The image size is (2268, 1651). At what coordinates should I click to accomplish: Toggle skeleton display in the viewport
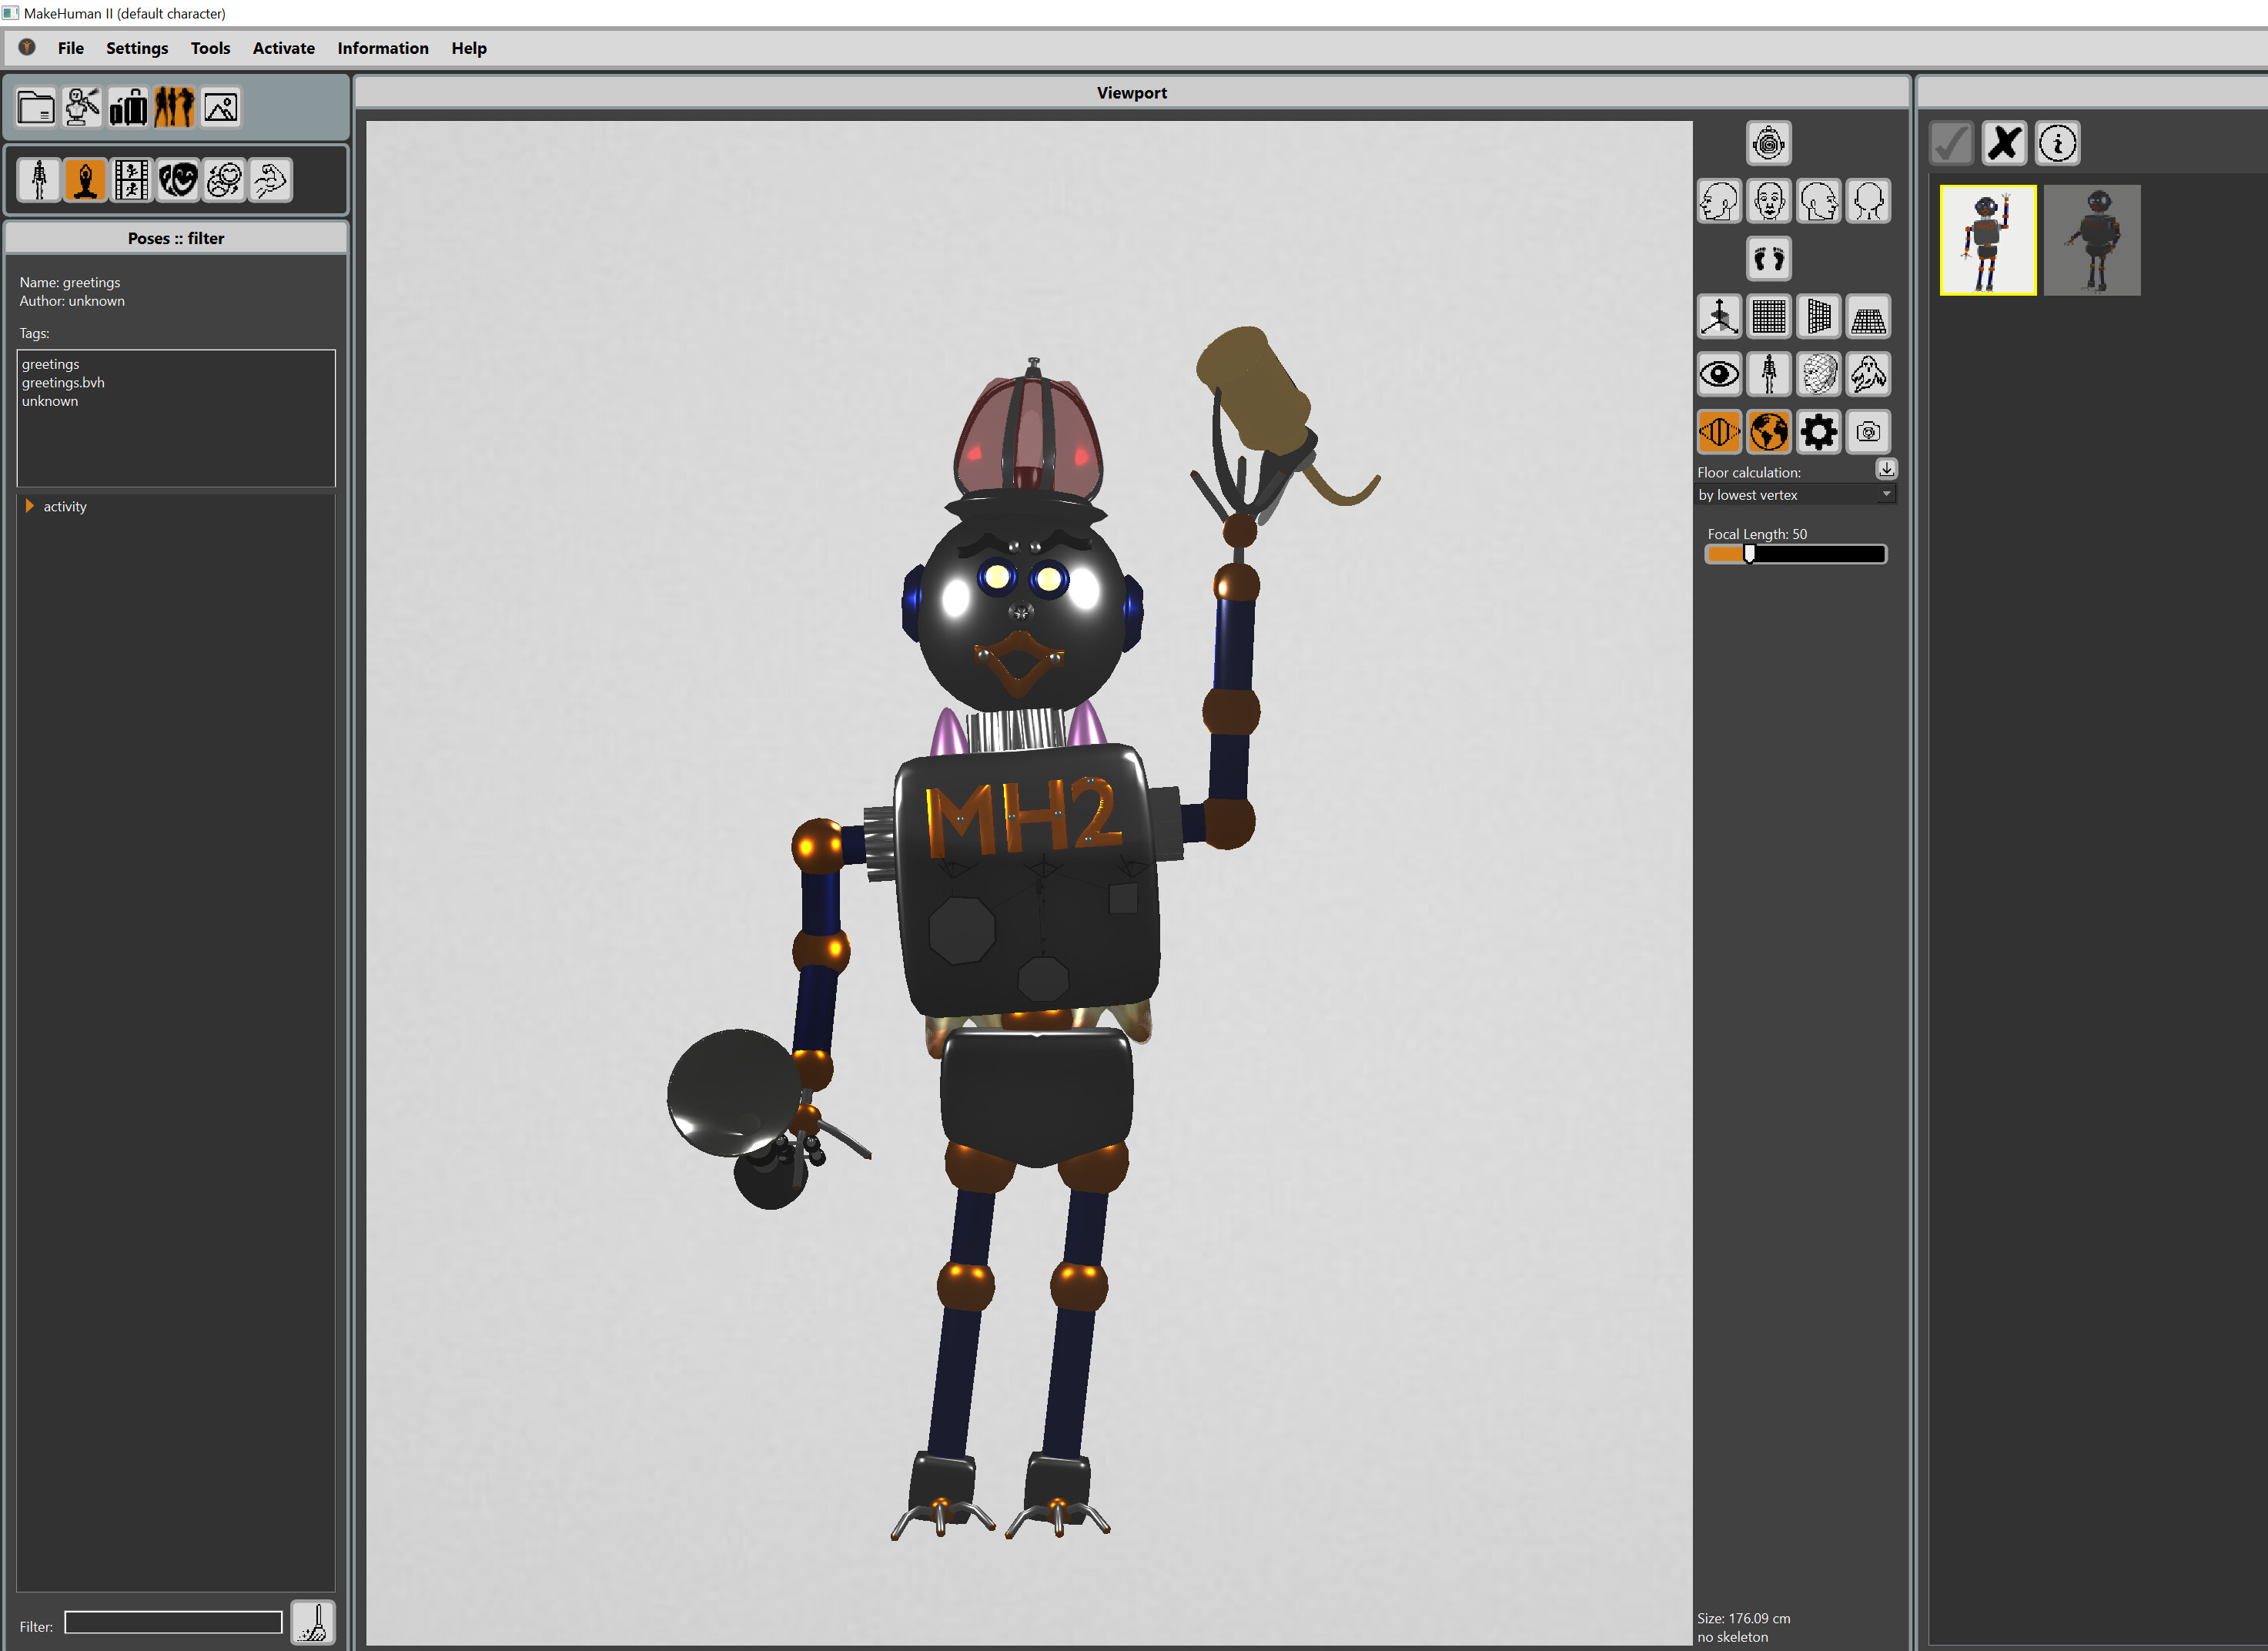pyautogui.click(x=1768, y=375)
